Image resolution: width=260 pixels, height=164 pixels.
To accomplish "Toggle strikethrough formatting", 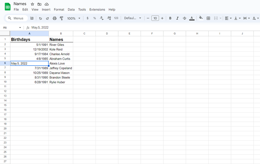I will (x=184, y=18).
